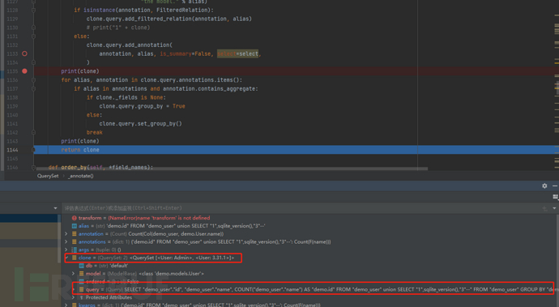Hide the debug tool window with the minimize dash

pos(555,185)
